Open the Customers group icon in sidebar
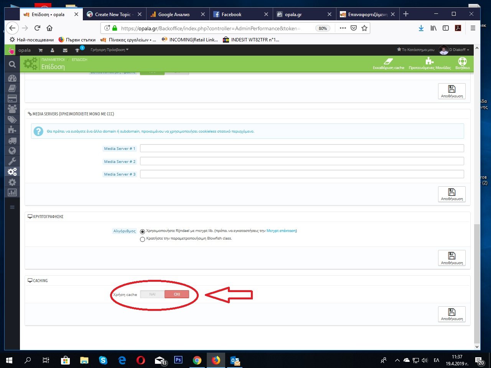Viewport: 491px width, 368px height. pos(12,109)
